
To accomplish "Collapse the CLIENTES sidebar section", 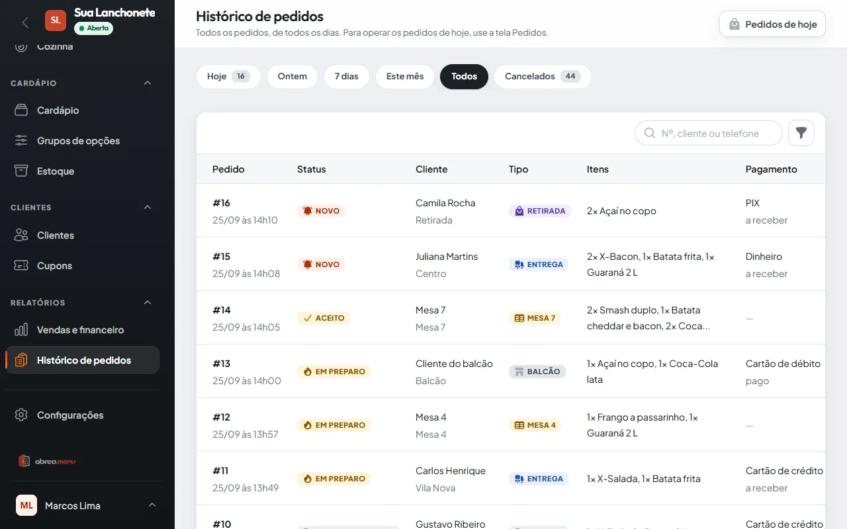I will point(148,208).
